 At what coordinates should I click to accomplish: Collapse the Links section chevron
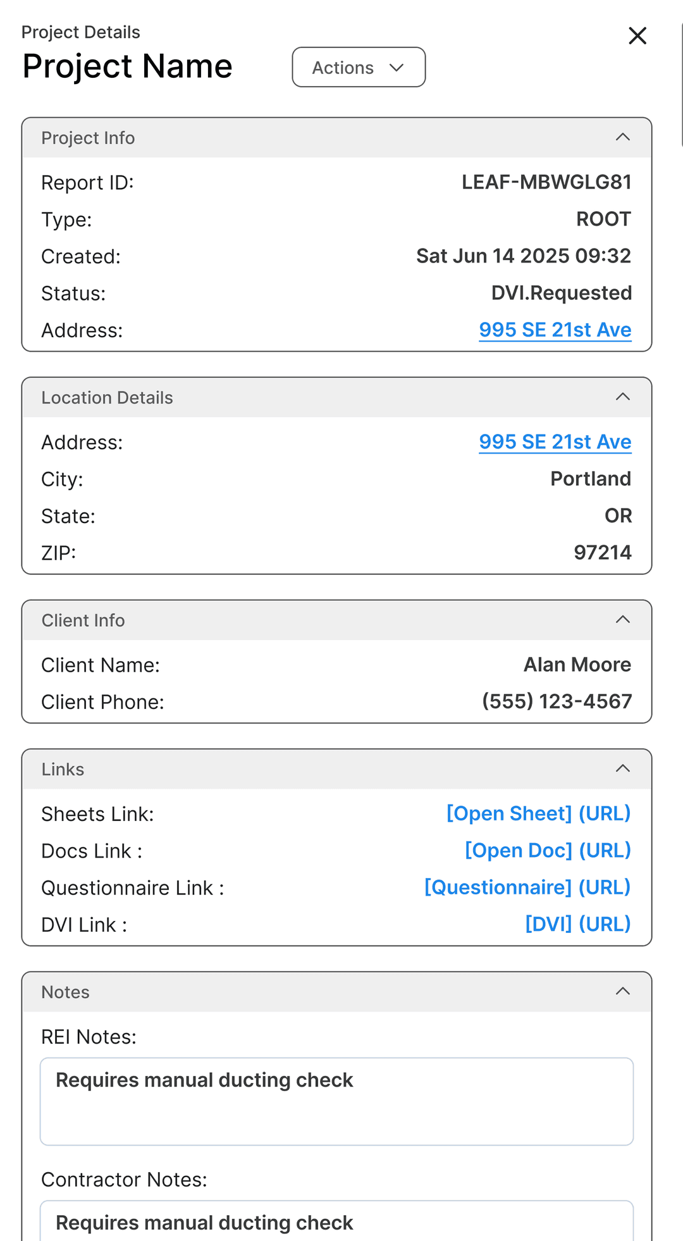coord(623,769)
